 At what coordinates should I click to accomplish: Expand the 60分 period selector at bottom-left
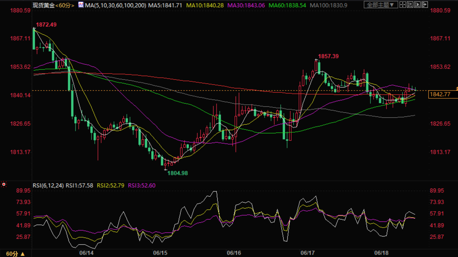(x=15, y=254)
